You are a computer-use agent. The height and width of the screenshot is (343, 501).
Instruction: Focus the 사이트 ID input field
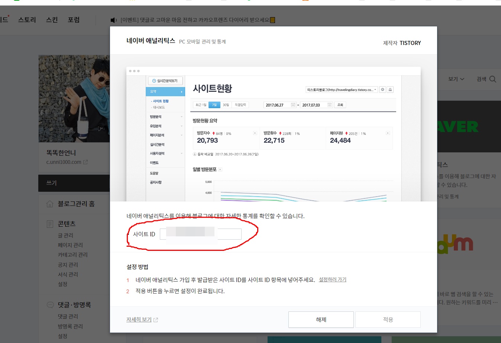(201, 234)
